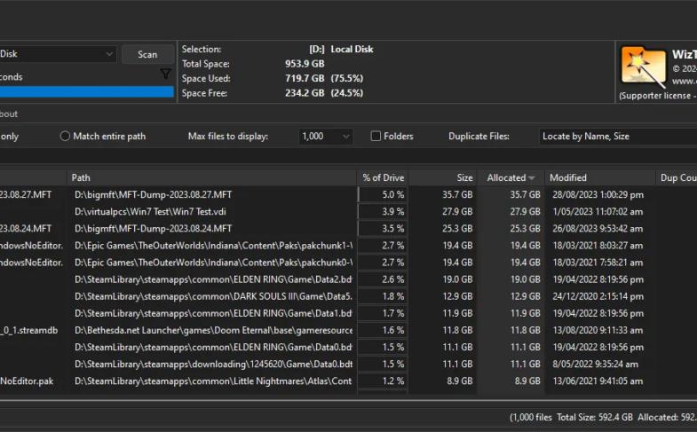The image size is (697, 432).
Task: Click the 27.9 GB size cell
Action: [457, 212]
